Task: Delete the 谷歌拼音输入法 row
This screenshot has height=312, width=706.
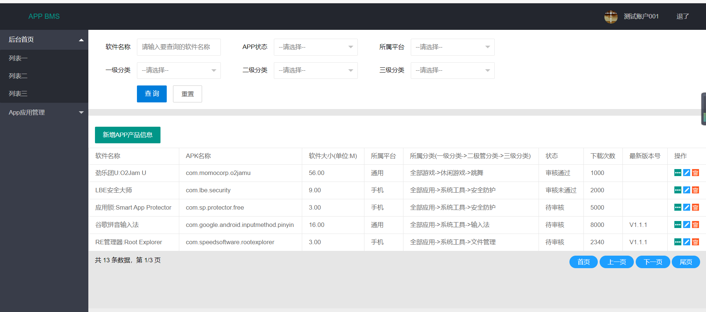Action: [x=695, y=225]
